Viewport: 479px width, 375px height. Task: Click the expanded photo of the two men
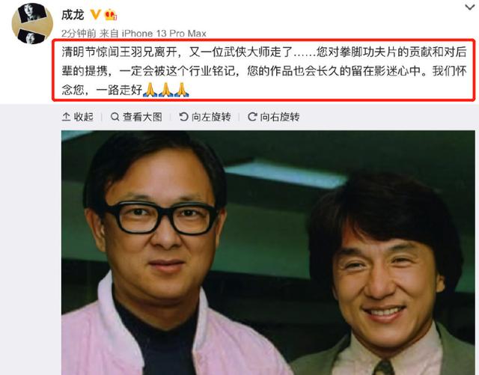coord(268,253)
